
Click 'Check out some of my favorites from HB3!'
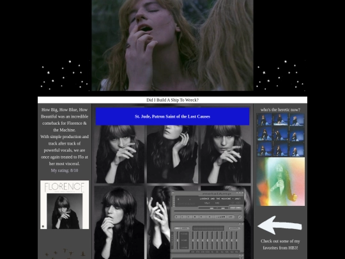280,244
